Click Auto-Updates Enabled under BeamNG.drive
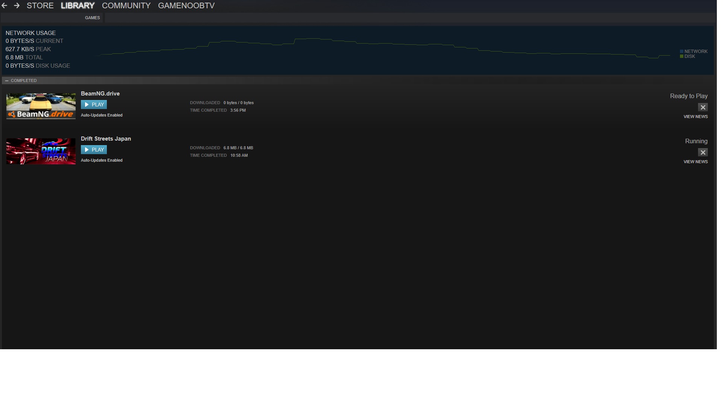The height and width of the screenshot is (406, 724). coord(102,115)
